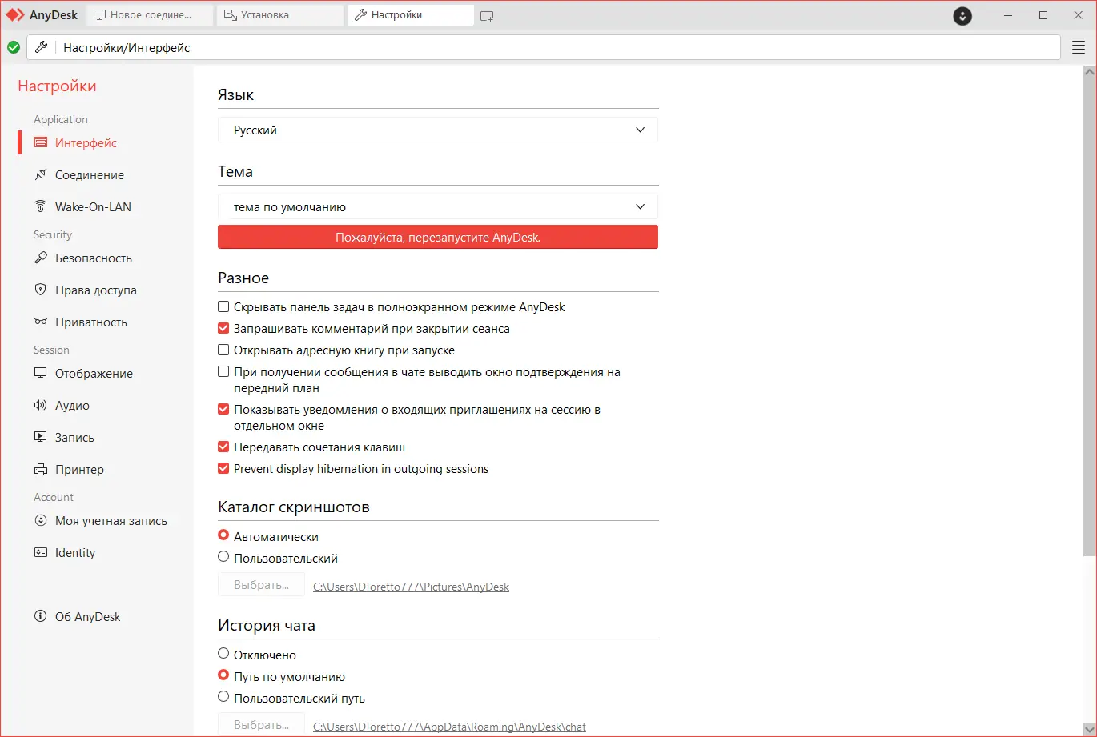Open the Тема theme dropdown

438,207
